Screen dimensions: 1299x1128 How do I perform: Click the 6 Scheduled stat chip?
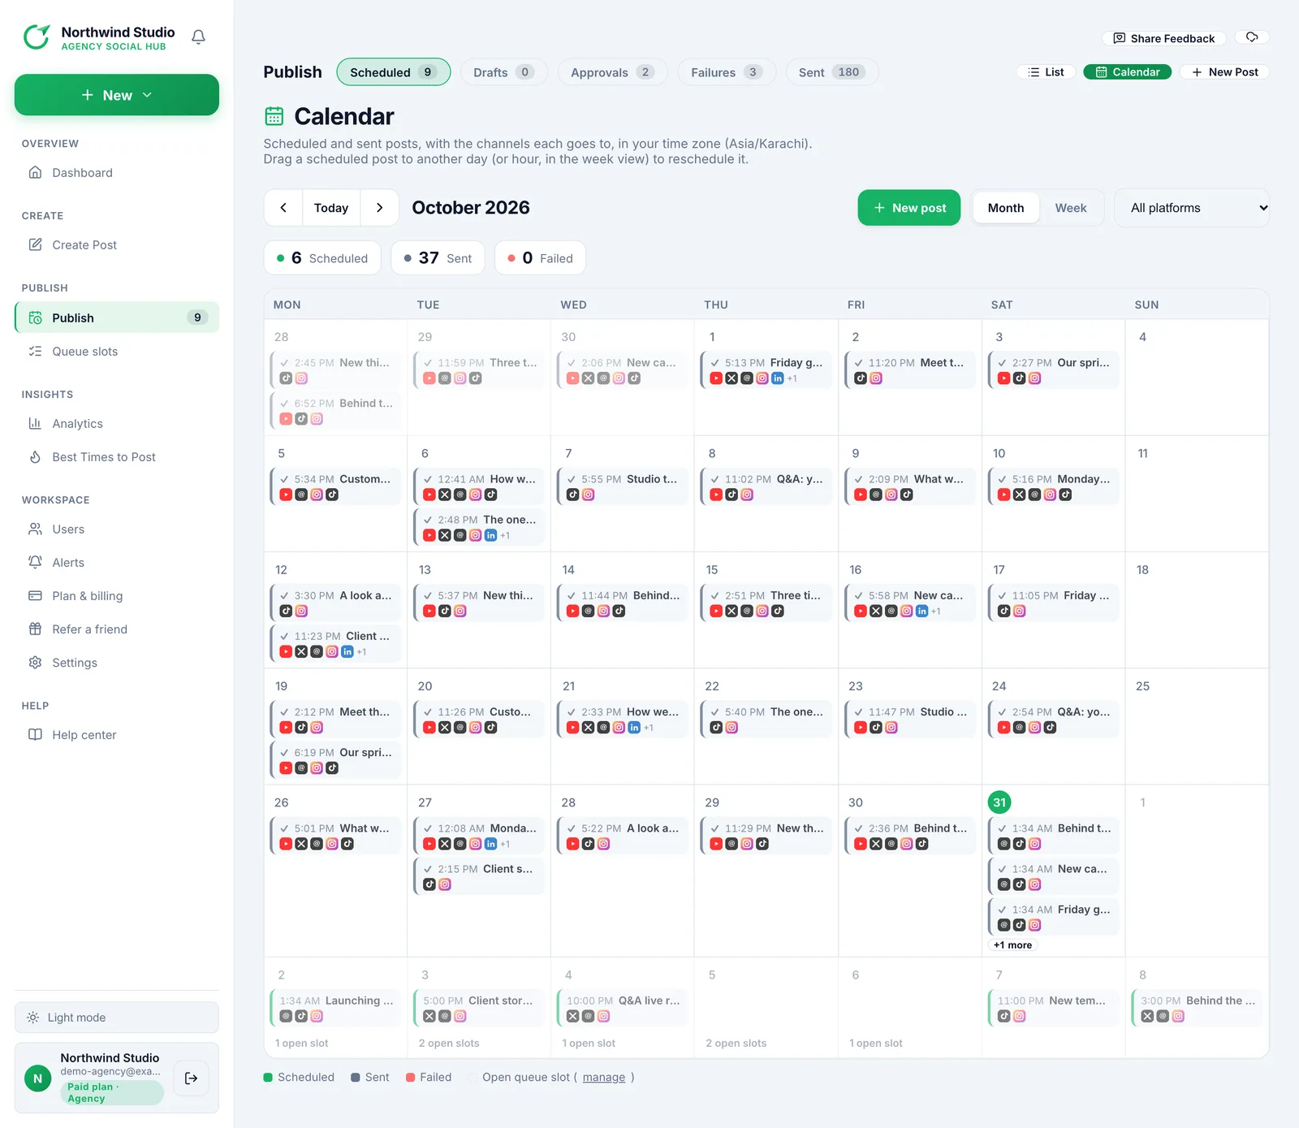pos(322,258)
